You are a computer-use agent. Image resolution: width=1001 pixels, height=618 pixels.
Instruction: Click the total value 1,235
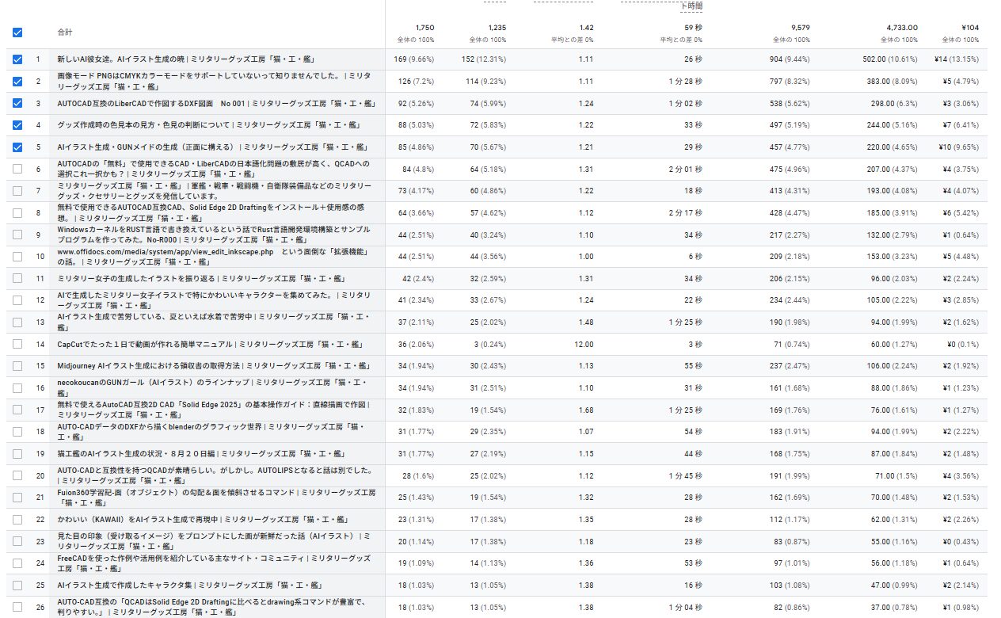[497, 27]
